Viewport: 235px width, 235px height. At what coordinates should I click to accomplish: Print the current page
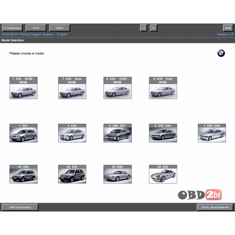[36, 28]
